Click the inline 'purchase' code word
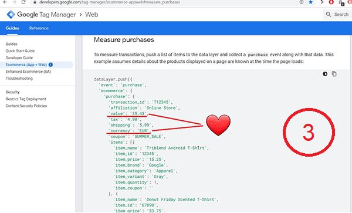The height and width of the screenshot is (213, 352). pos(258,55)
